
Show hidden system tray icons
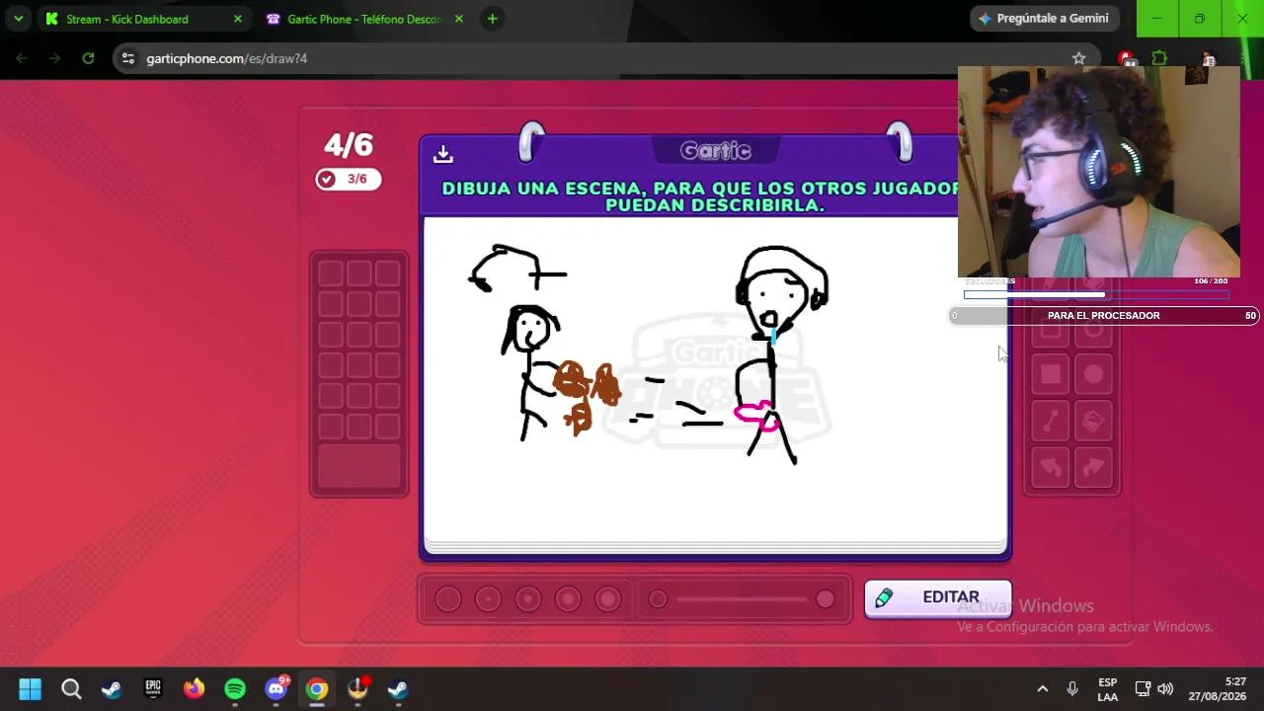pos(1042,689)
